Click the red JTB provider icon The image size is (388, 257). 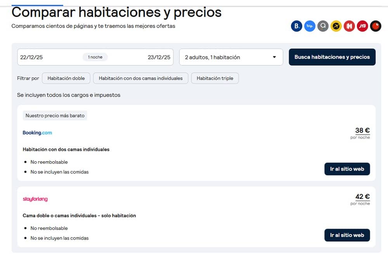click(362, 26)
